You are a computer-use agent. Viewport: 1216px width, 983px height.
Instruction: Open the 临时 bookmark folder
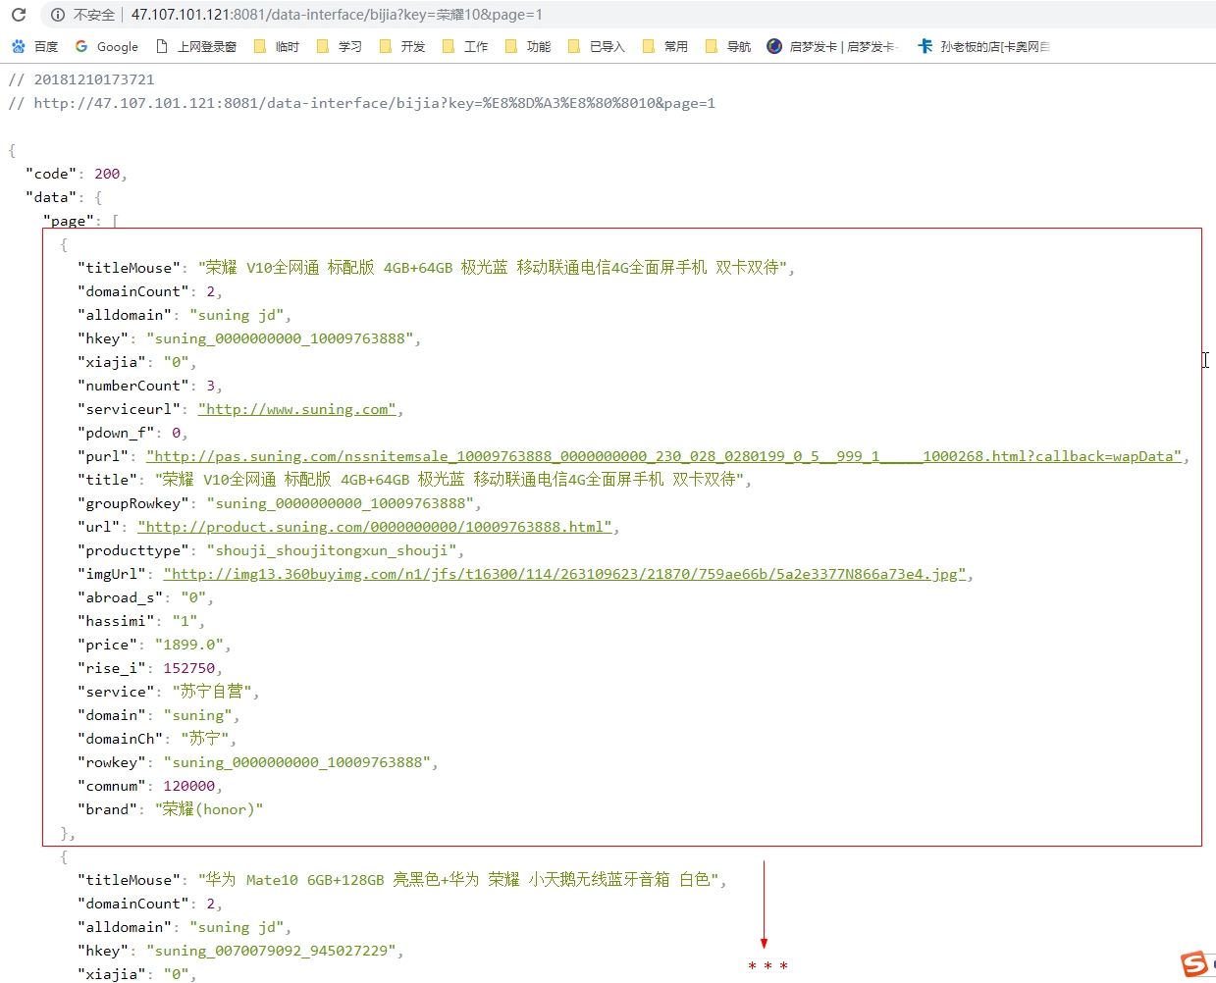pyautogui.click(x=276, y=46)
